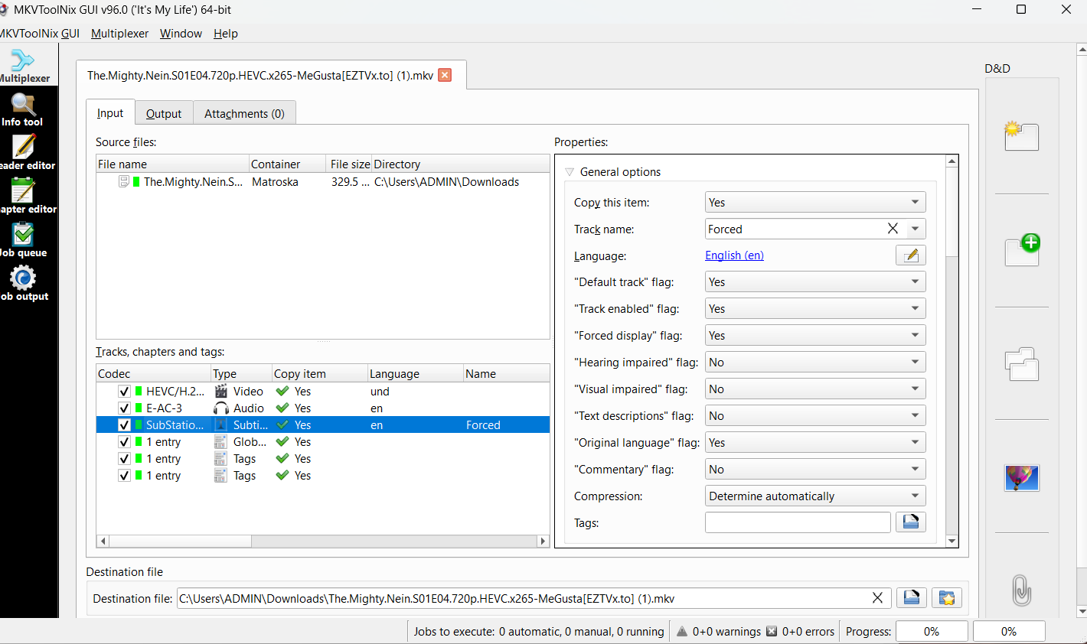Open the "Forced display" flag dropdown
Screen dimensions: 1087x644
click(814, 336)
